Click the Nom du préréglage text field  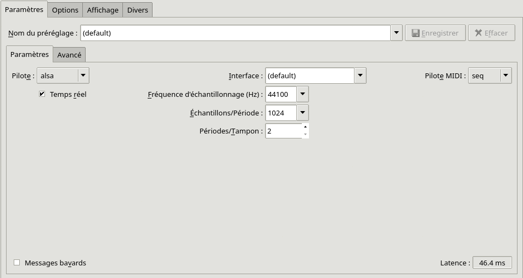tap(235, 33)
